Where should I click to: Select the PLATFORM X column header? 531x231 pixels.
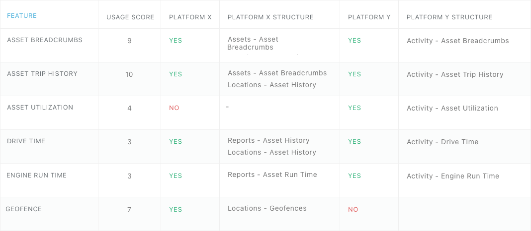pyautogui.click(x=190, y=17)
